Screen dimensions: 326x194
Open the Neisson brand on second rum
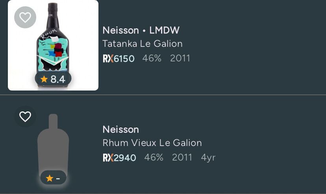pos(120,129)
